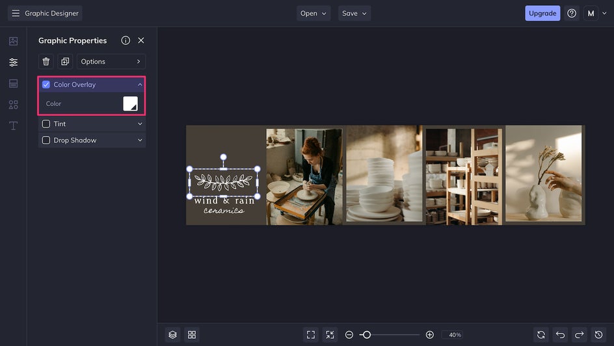Click the rotation handle above leaf graphic
Image resolution: width=614 pixels, height=346 pixels.
pos(223,157)
